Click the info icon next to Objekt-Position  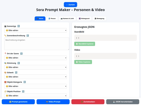coord(23,91)
